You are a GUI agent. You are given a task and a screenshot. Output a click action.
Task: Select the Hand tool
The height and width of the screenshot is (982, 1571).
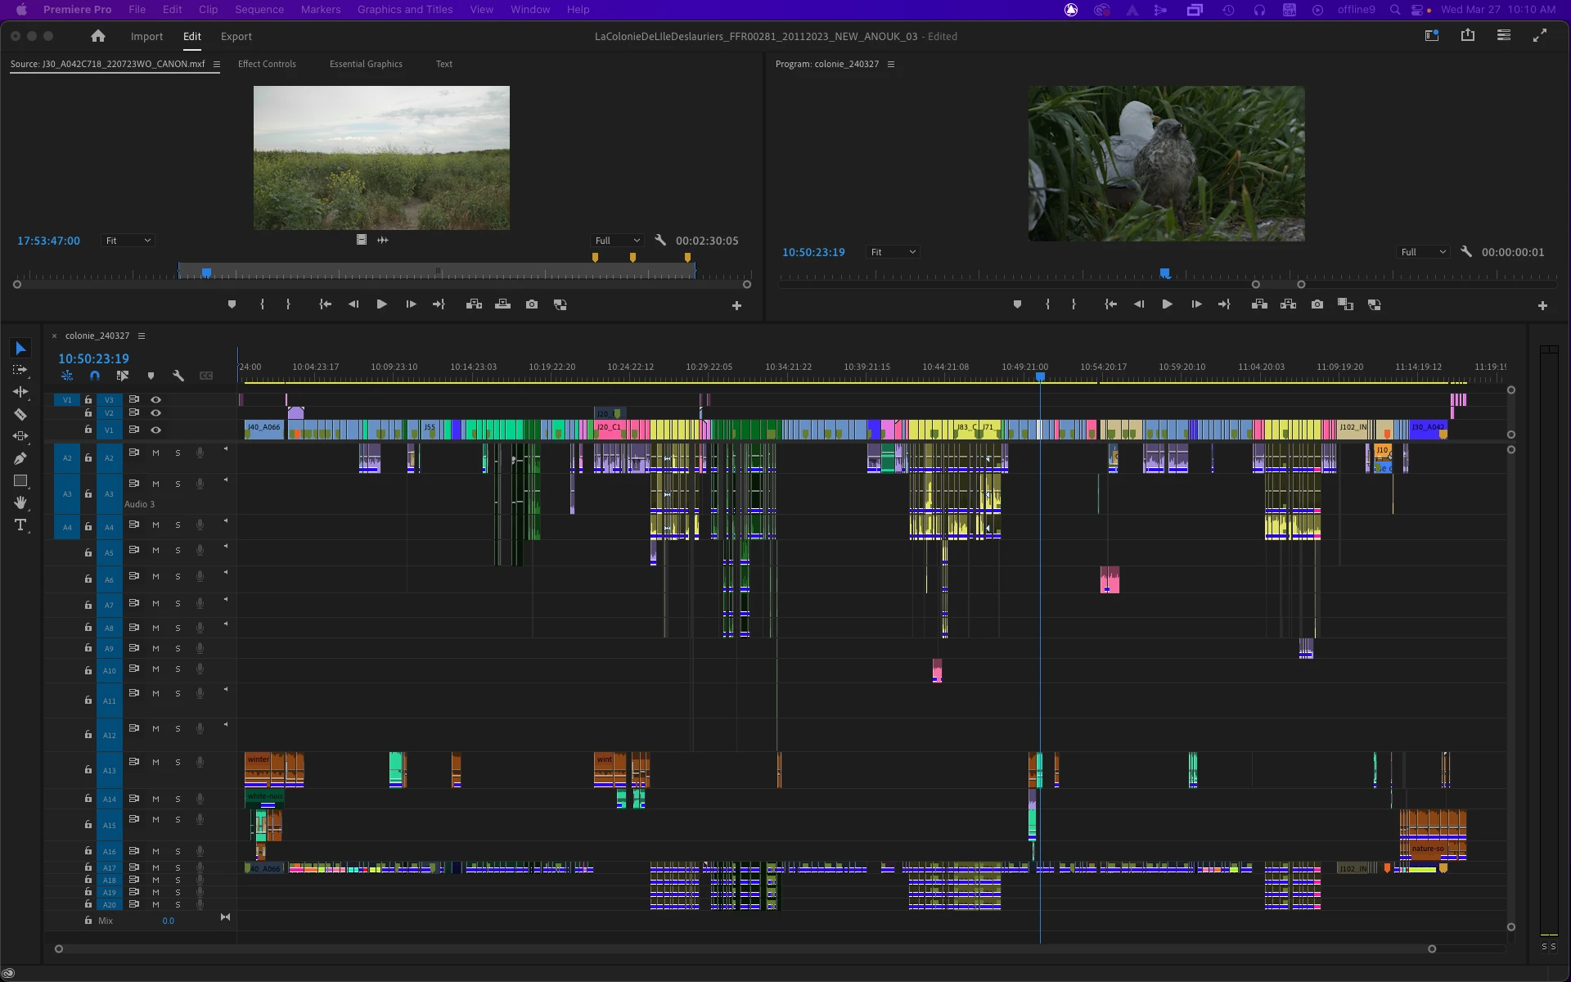tap(20, 502)
